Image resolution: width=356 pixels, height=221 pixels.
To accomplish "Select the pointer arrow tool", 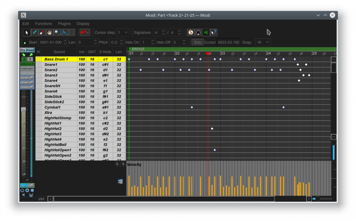I will 27,32.
